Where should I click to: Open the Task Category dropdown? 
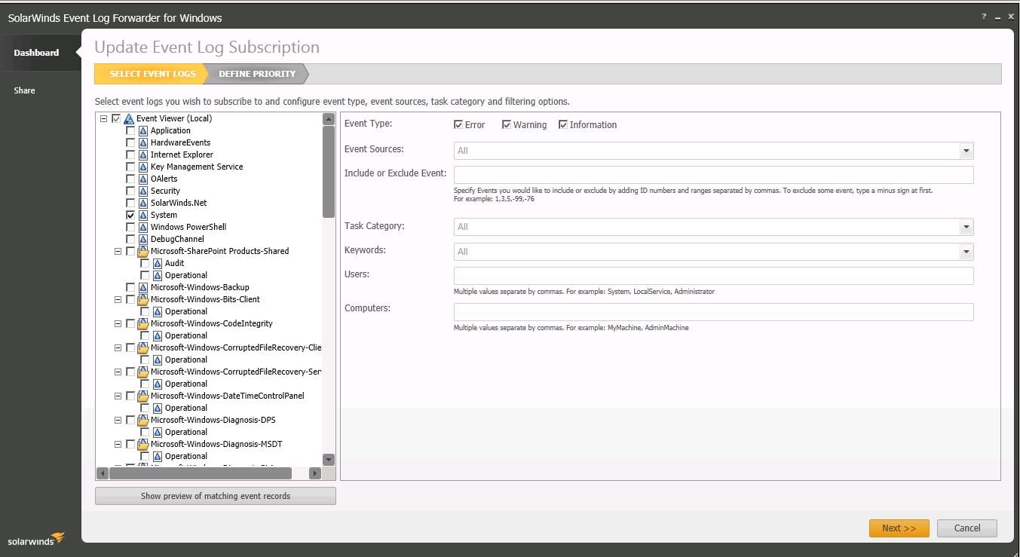(x=966, y=227)
